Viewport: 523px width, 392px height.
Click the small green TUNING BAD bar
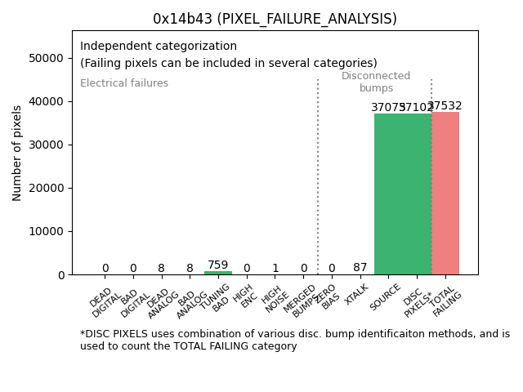point(218,273)
